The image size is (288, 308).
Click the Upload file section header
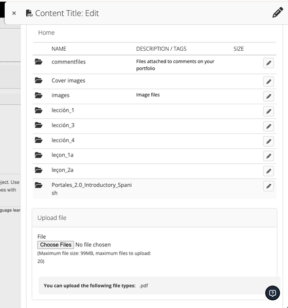point(154,218)
